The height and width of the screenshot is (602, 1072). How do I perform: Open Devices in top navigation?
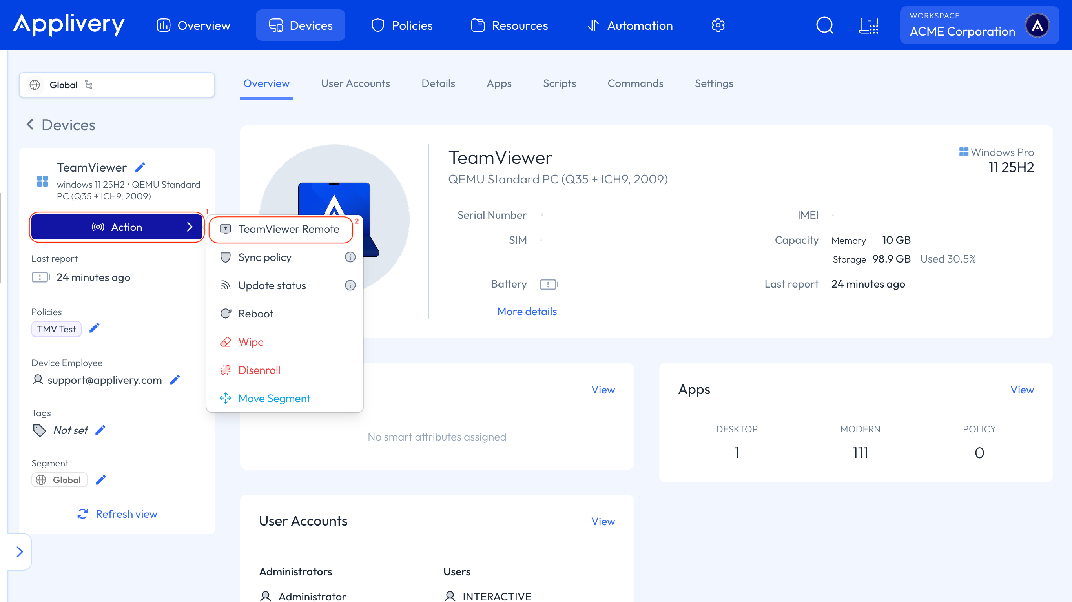[301, 25]
